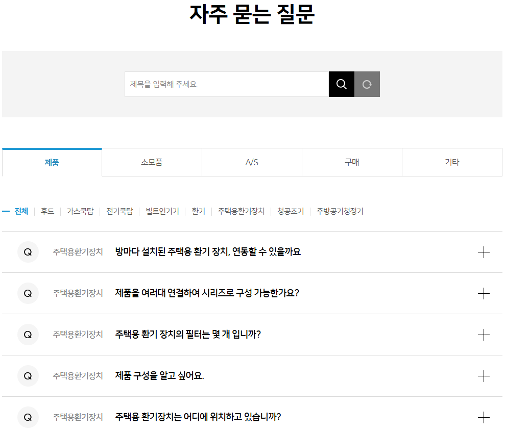Viewport: 505px width, 433px height.
Task: Switch to the 소모품 tab
Action: (x=152, y=162)
